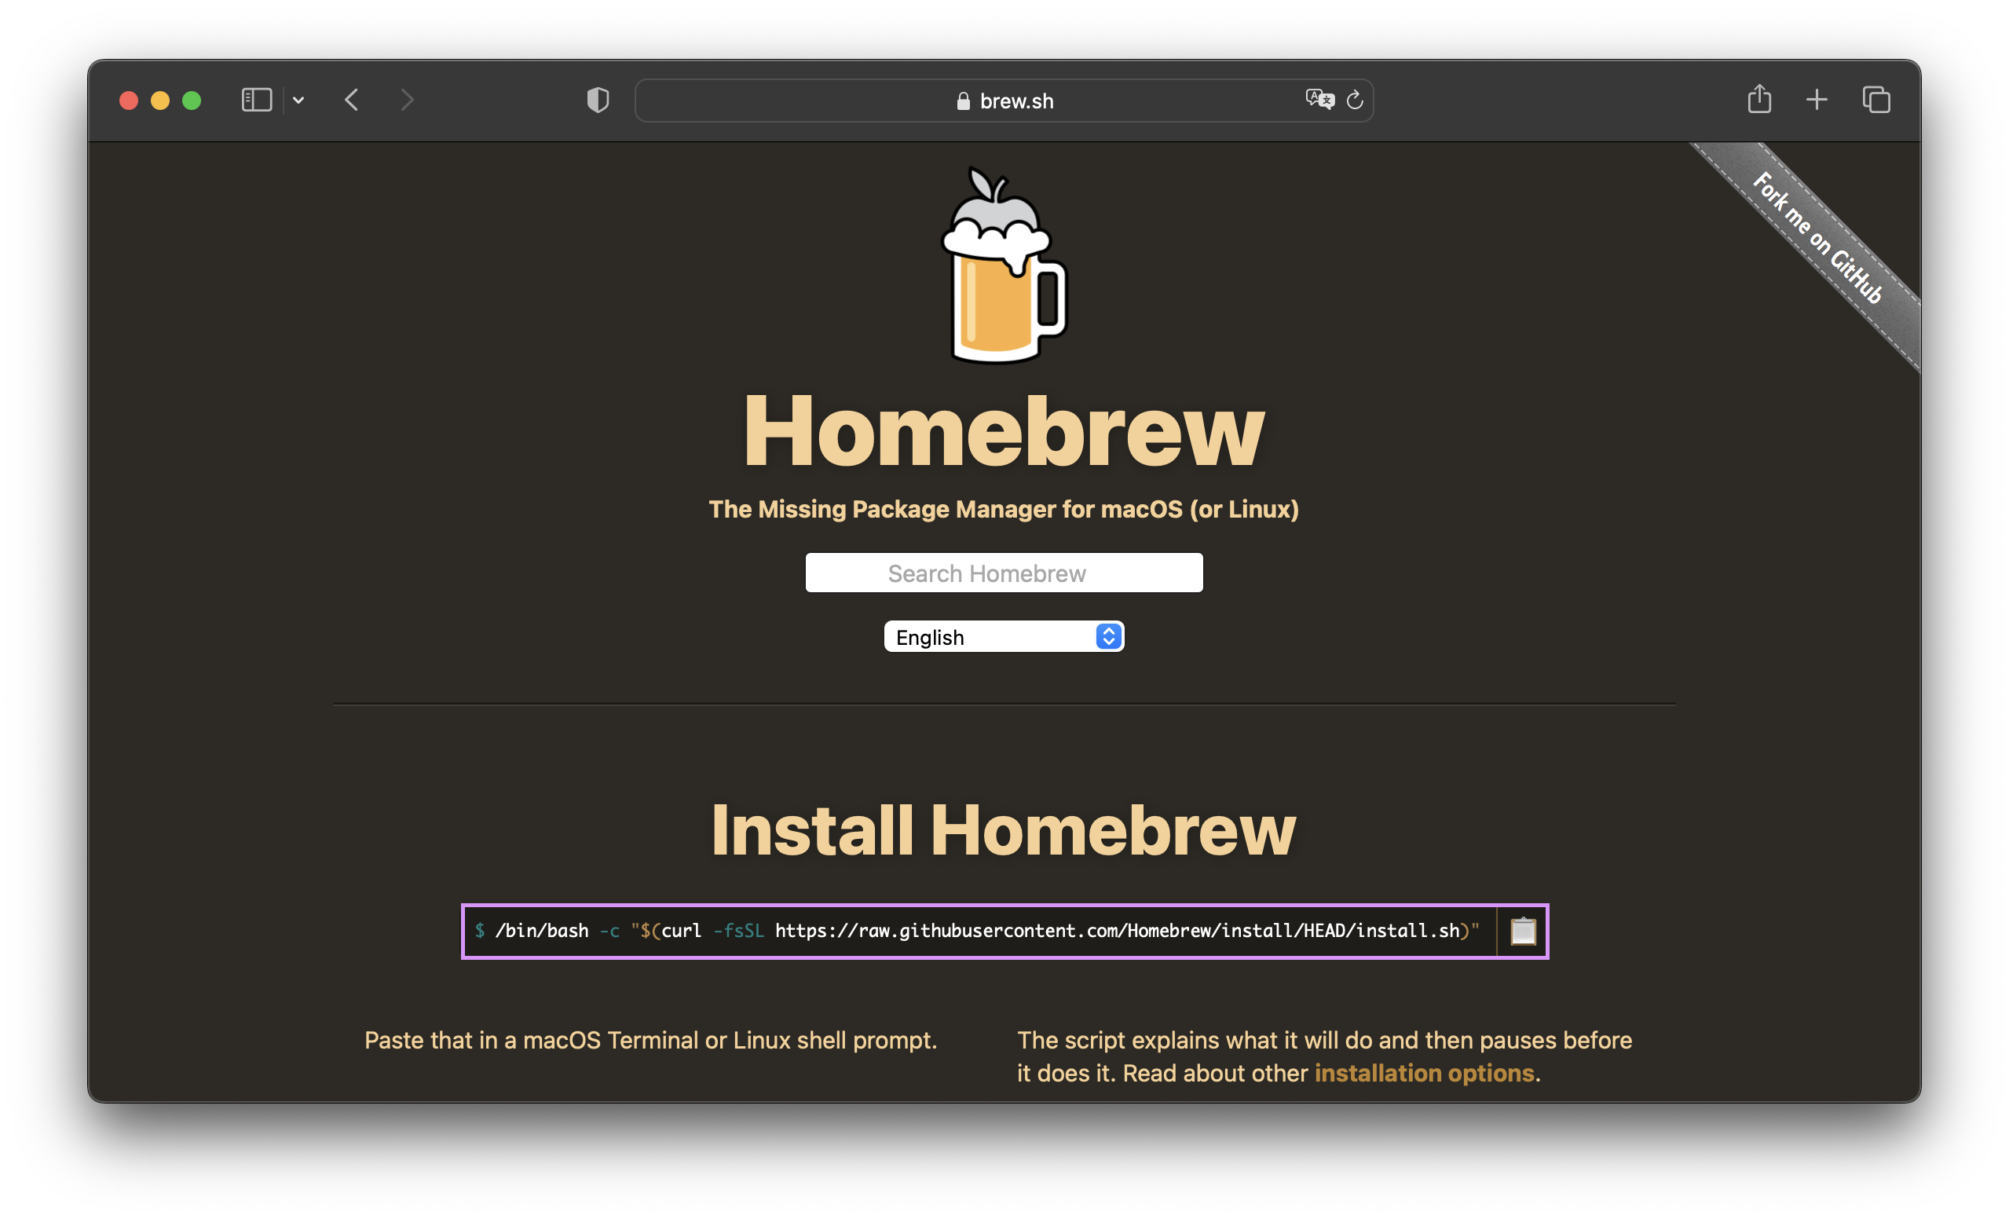Click the Homebrew beer mug logo
Viewport: 2009px width, 1219px height.
click(1004, 266)
